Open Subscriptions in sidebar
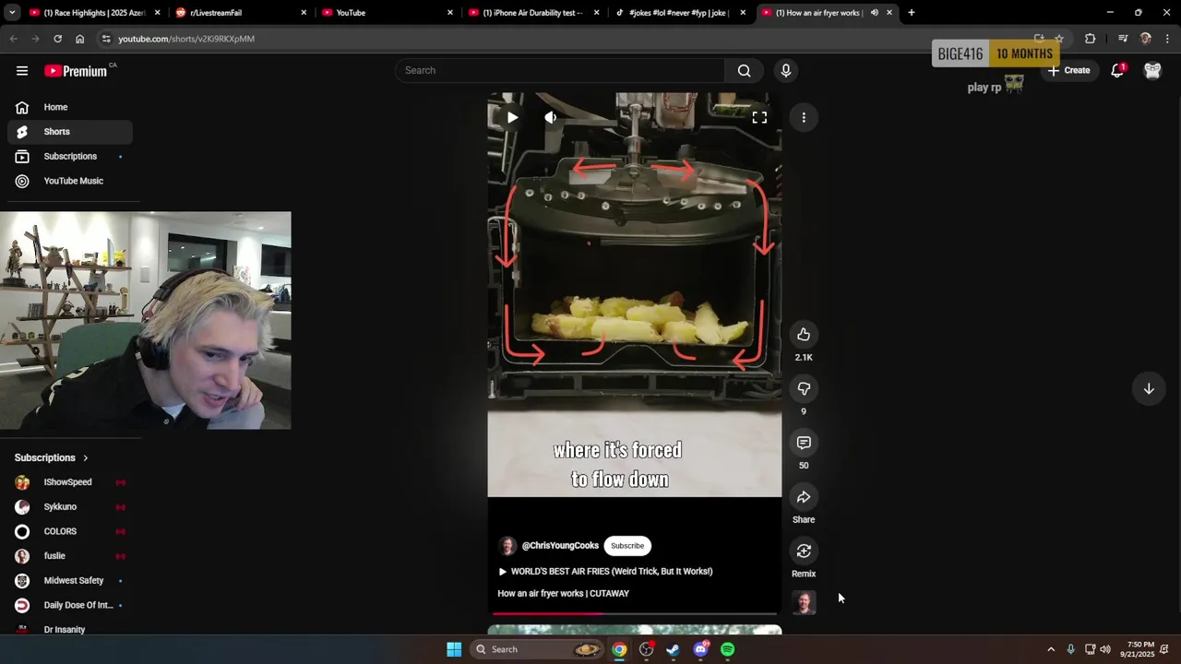 pyautogui.click(x=70, y=157)
